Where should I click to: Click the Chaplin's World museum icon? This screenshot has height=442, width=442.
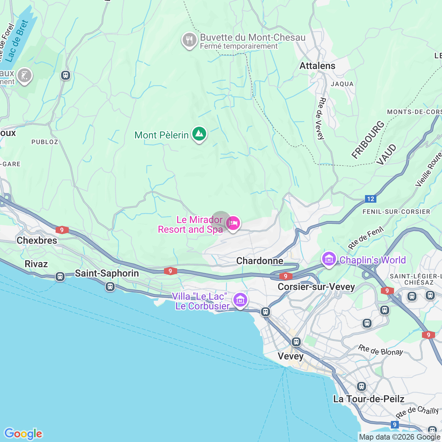pos(329,259)
